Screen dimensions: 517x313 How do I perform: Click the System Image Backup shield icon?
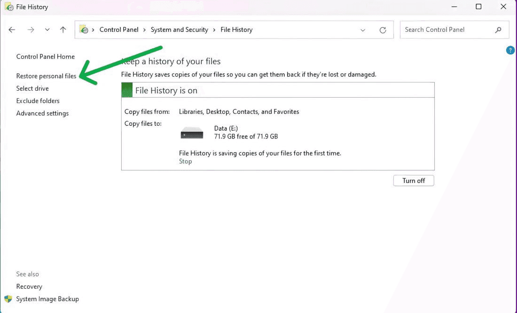tap(8, 299)
